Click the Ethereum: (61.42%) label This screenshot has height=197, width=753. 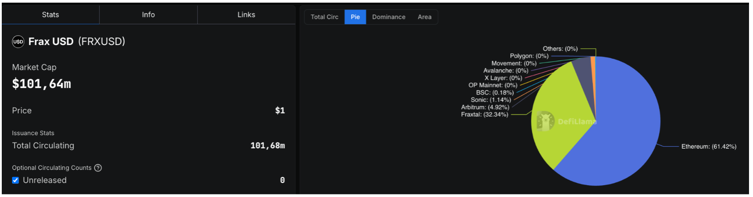coord(709,147)
